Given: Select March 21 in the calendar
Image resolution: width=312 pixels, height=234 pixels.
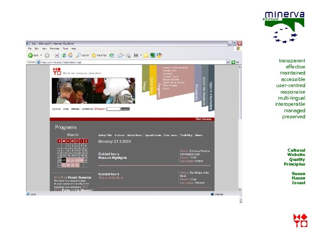Looking at the screenshot, I should pos(64,160).
